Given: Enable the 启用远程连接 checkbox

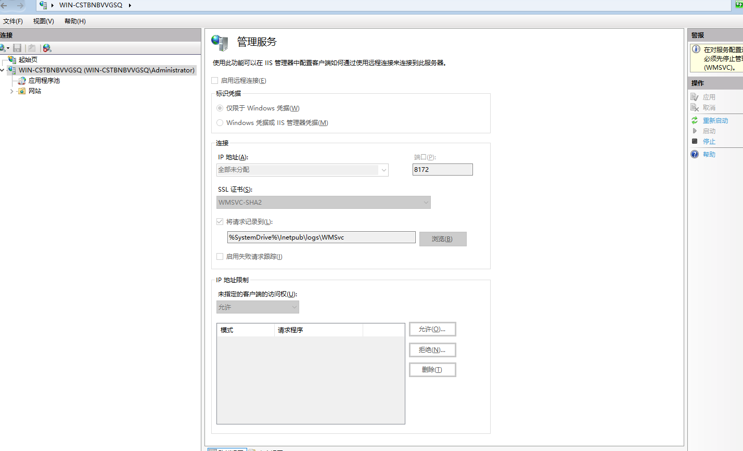Looking at the screenshot, I should [214, 80].
